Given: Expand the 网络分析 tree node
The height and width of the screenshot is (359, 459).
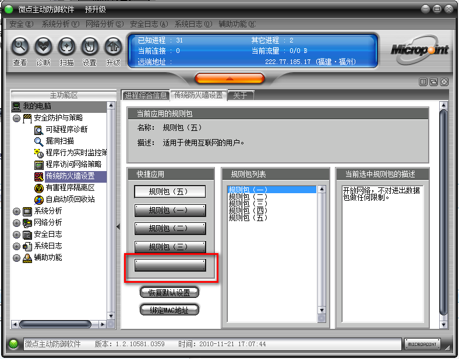Looking at the screenshot, I should pos(17,223).
